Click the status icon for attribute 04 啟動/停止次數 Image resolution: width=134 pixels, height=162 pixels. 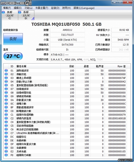coord(6,82)
